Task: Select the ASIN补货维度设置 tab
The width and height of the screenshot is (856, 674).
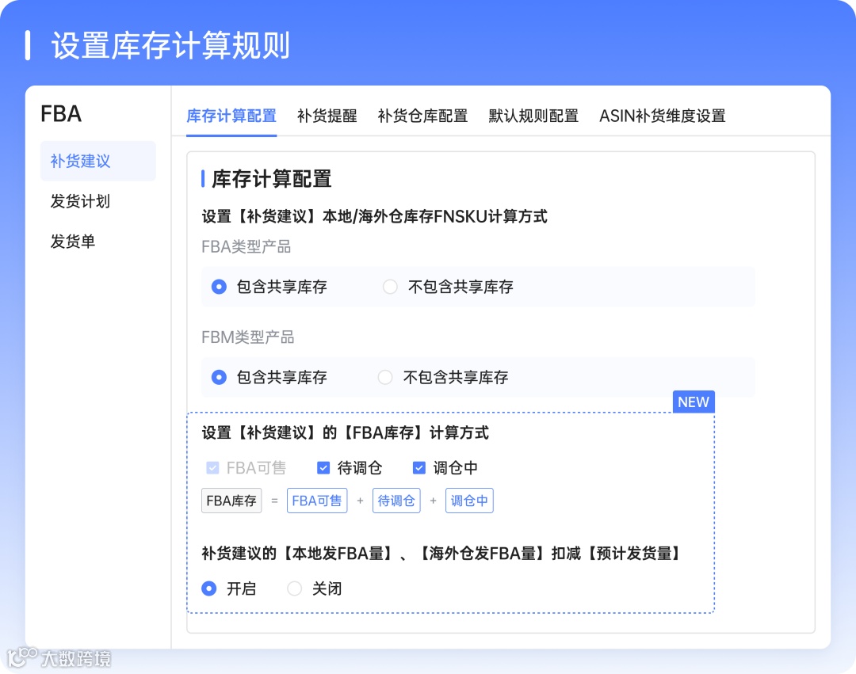Action: (662, 116)
